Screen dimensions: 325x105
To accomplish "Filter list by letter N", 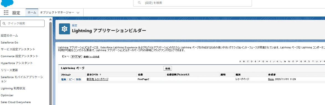I will pyautogui.click(x=289, y=61).
